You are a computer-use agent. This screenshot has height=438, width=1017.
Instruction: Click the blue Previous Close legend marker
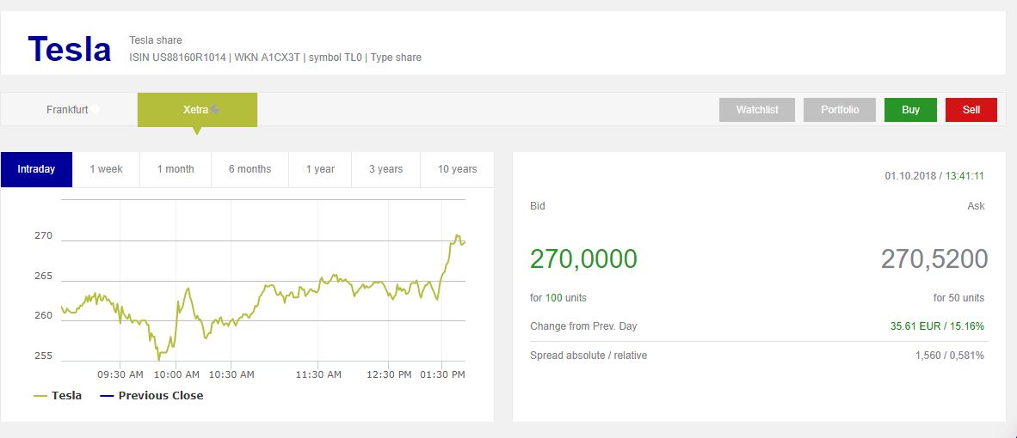click(107, 396)
